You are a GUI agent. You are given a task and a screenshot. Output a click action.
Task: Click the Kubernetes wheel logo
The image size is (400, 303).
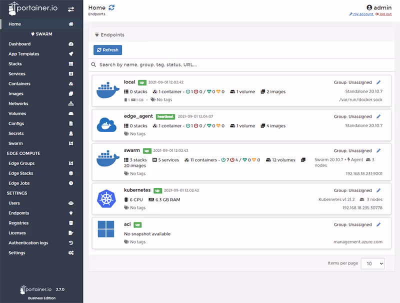[x=106, y=198]
